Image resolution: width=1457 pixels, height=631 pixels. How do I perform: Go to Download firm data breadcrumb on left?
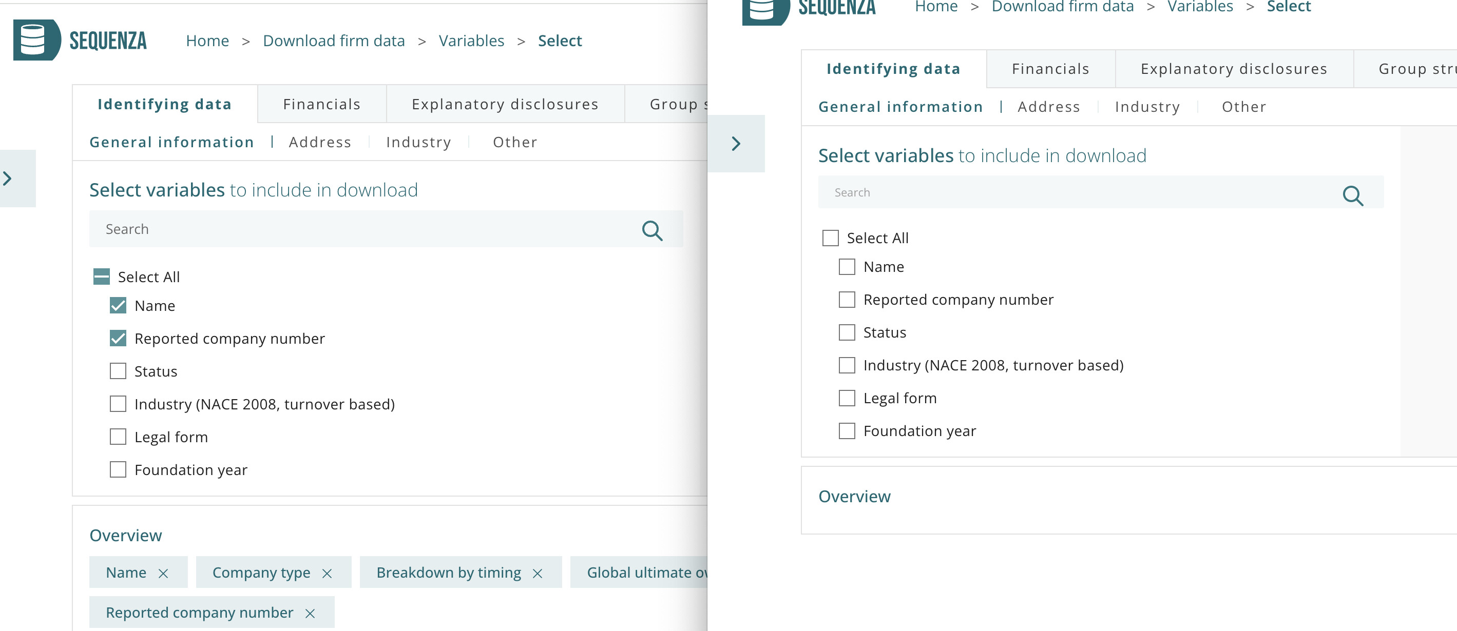[x=334, y=41]
